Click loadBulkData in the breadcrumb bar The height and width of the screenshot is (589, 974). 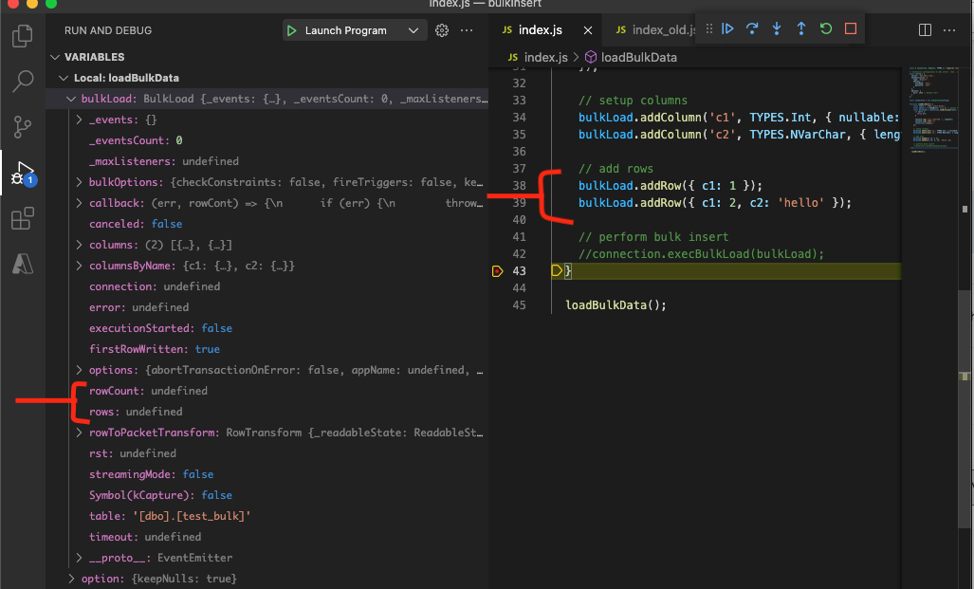click(632, 57)
